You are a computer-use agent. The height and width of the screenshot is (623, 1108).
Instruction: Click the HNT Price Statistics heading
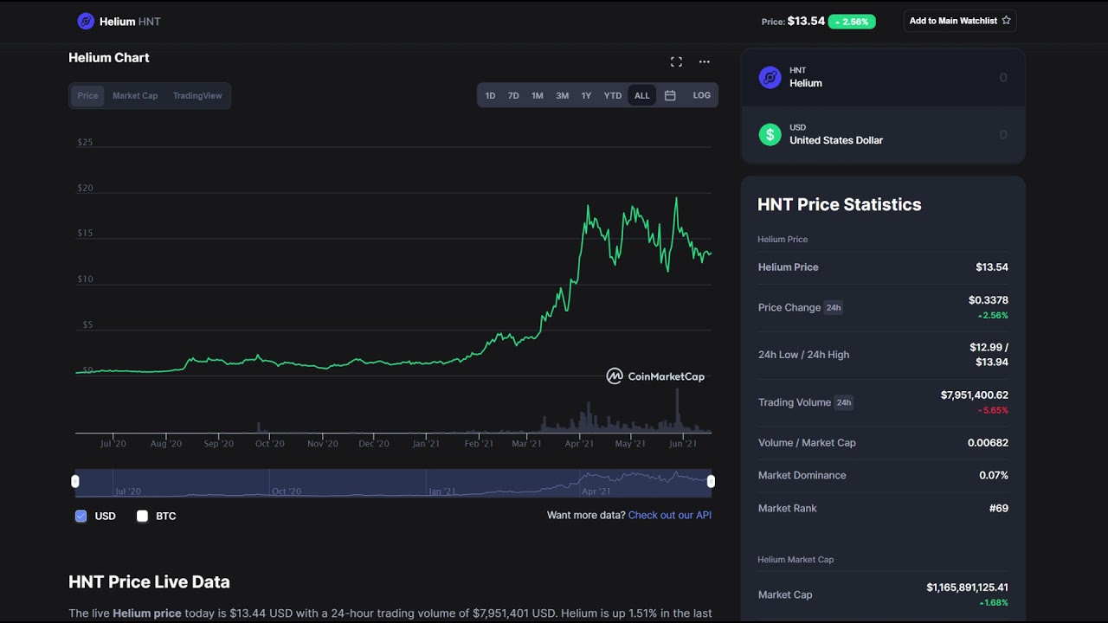pos(840,204)
